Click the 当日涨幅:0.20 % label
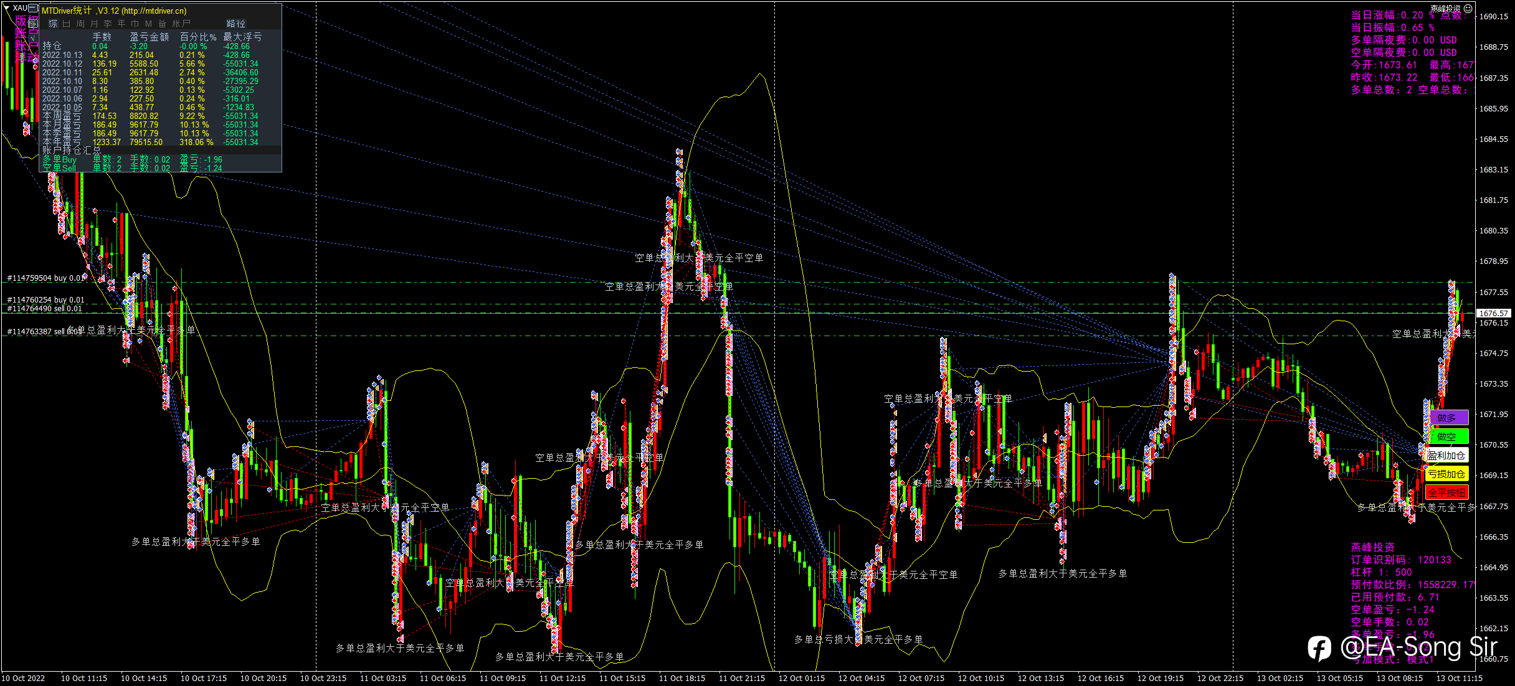1515x686 pixels. 1392,15
